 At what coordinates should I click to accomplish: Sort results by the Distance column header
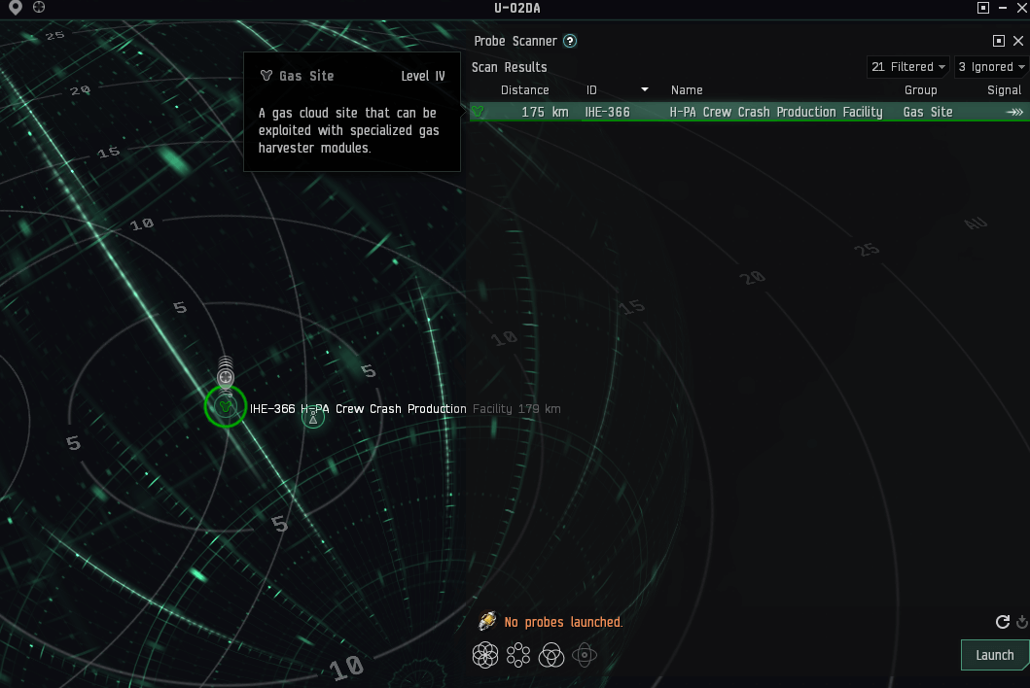(524, 89)
